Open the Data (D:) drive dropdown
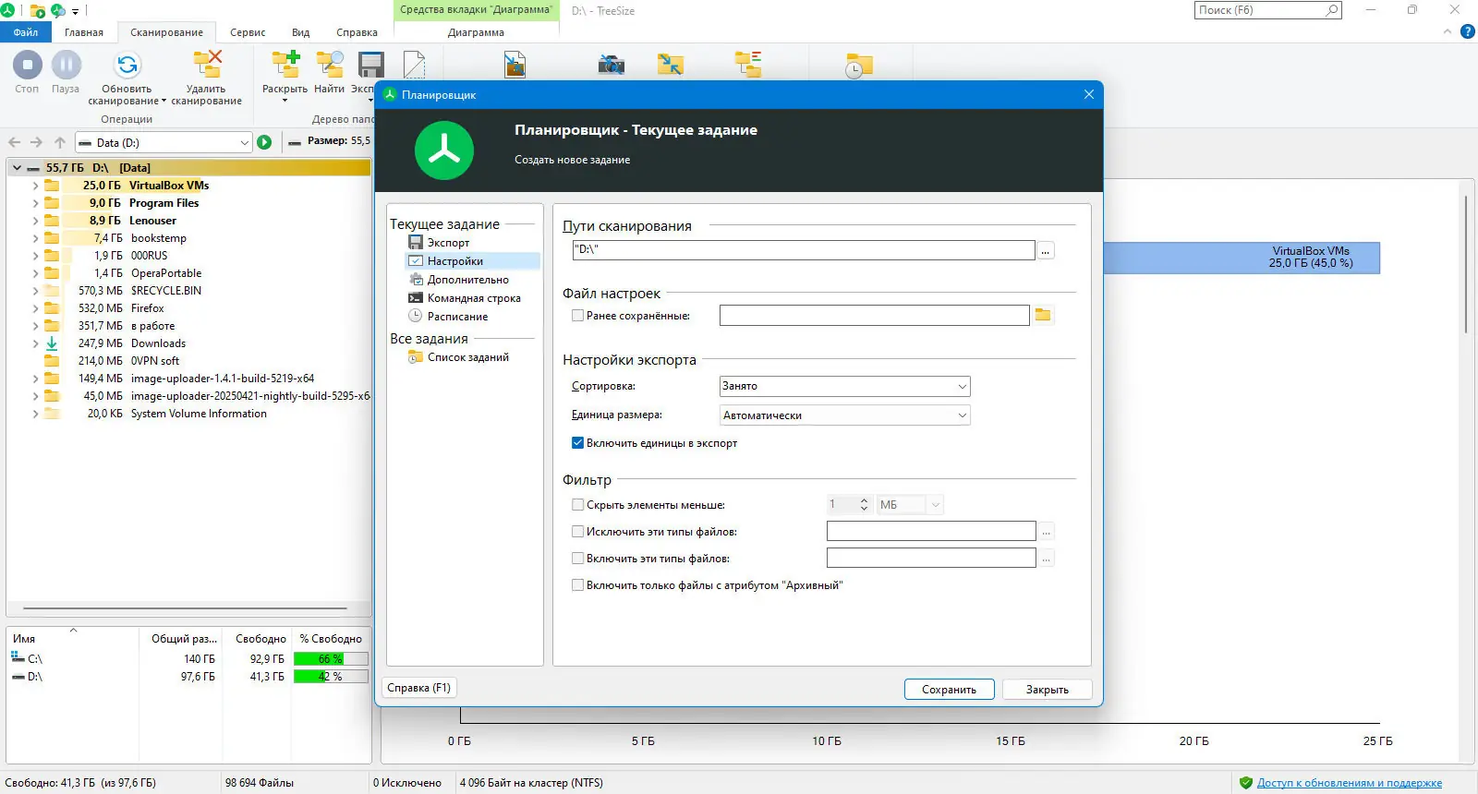The image size is (1478, 794). point(164,142)
